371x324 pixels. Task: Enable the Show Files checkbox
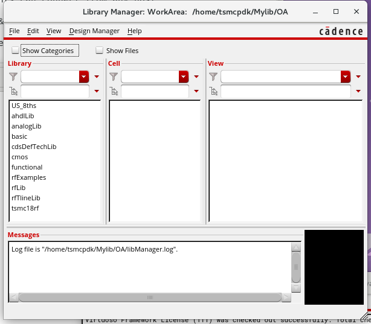coord(99,50)
